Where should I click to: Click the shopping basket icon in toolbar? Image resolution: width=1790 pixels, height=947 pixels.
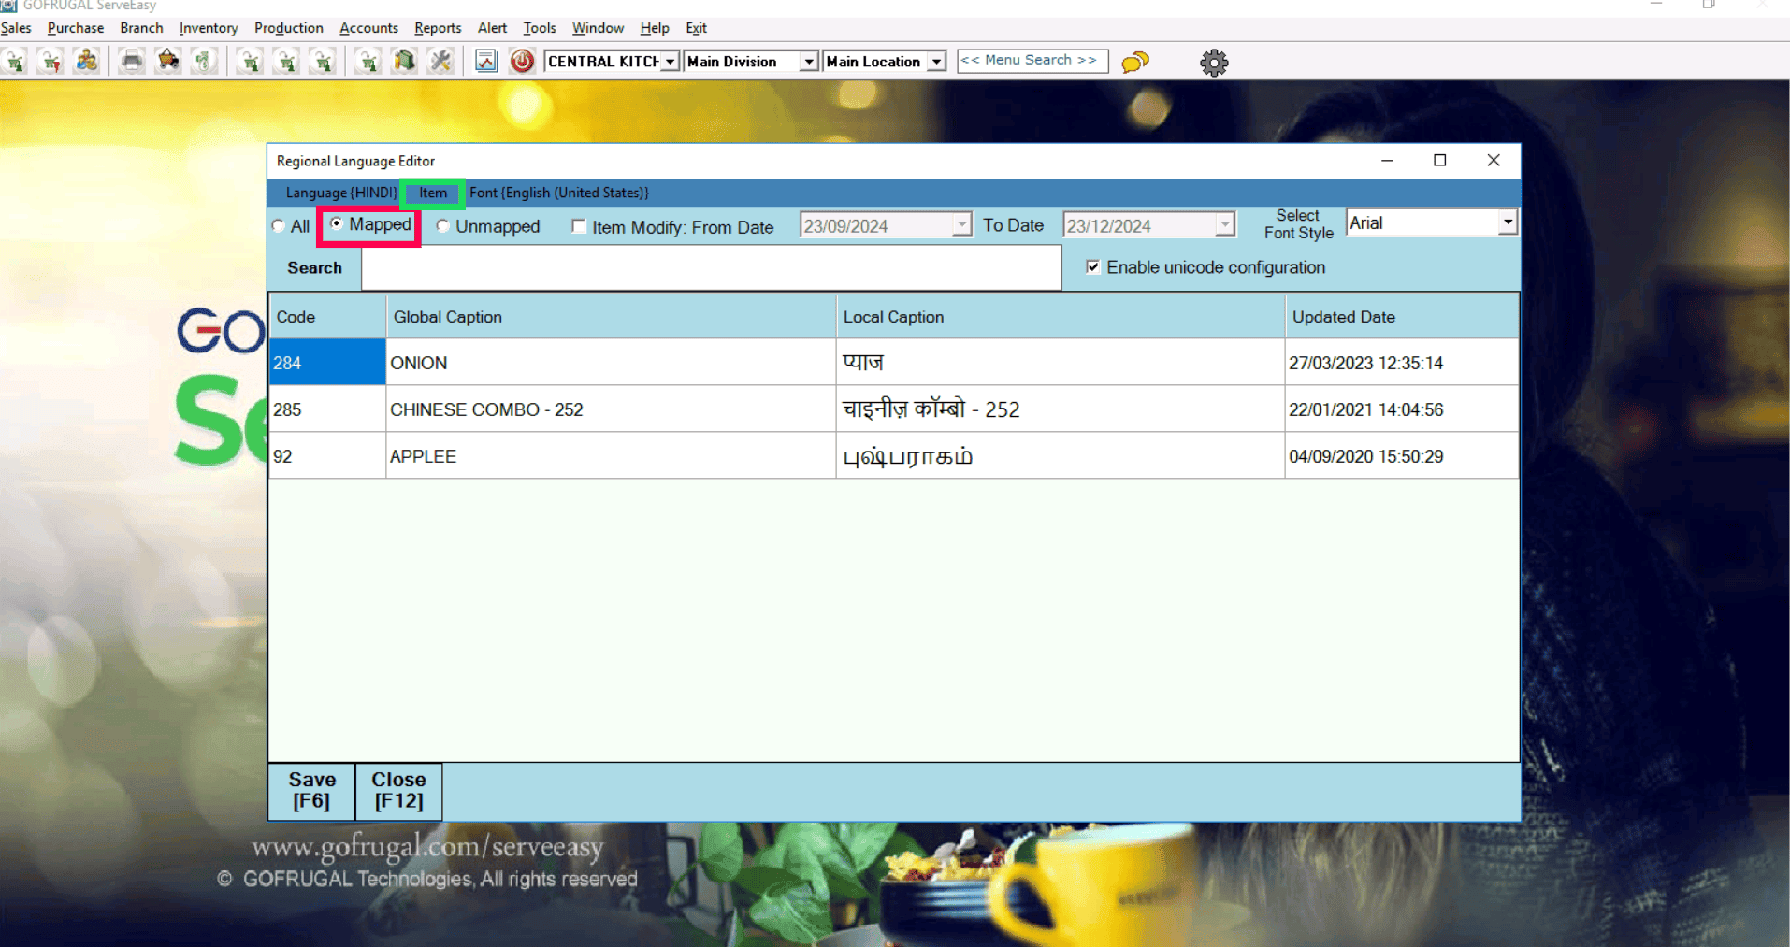coord(168,62)
